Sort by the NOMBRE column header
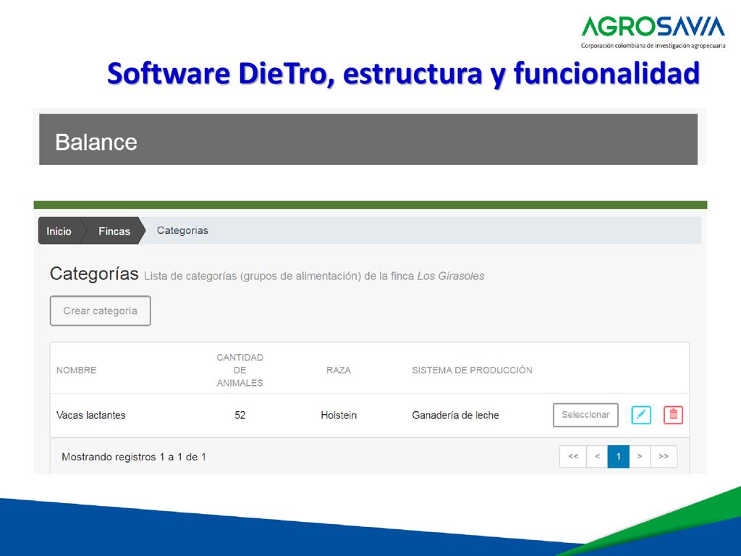 pyautogui.click(x=76, y=370)
